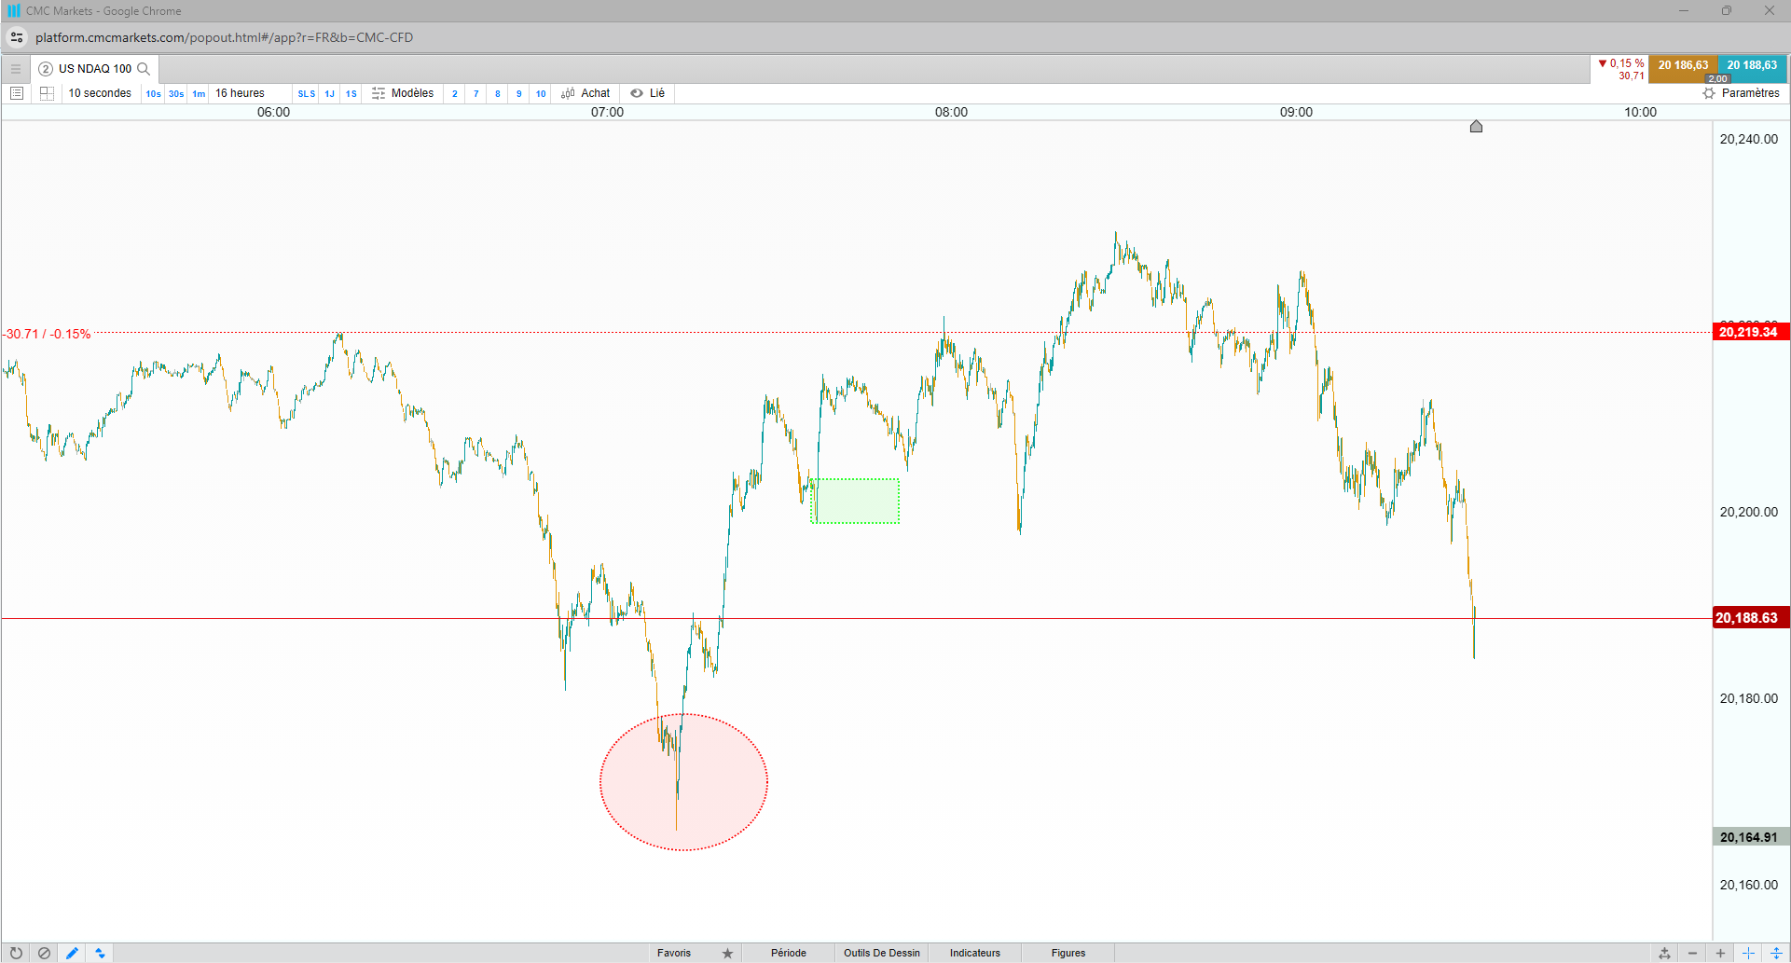Viewport: 1791px width, 963px height.
Task: Open the Paramètres settings button
Action: pos(1741,93)
